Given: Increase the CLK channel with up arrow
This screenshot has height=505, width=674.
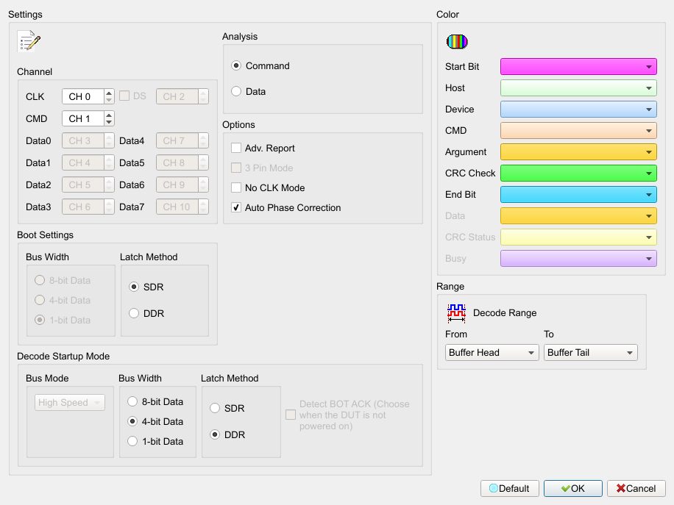Looking at the screenshot, I should pyautogui.click(x=109, y=93).
